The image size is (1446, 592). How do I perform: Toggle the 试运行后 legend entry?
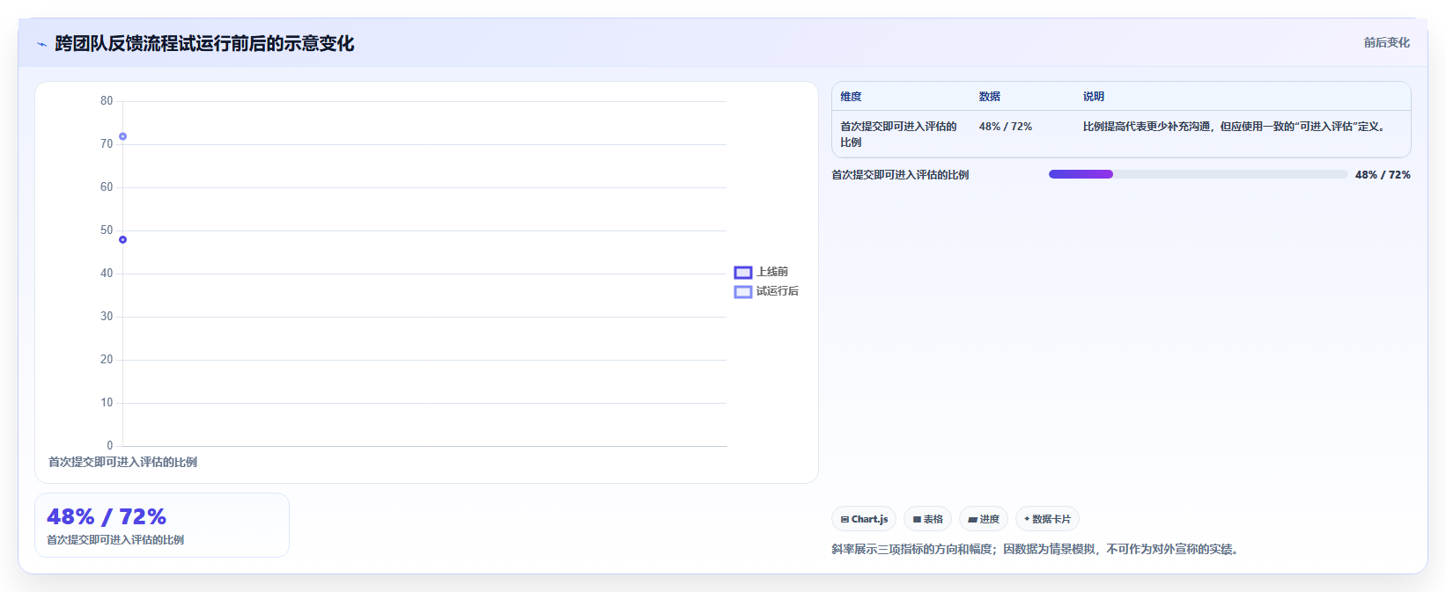click(767, 291)
